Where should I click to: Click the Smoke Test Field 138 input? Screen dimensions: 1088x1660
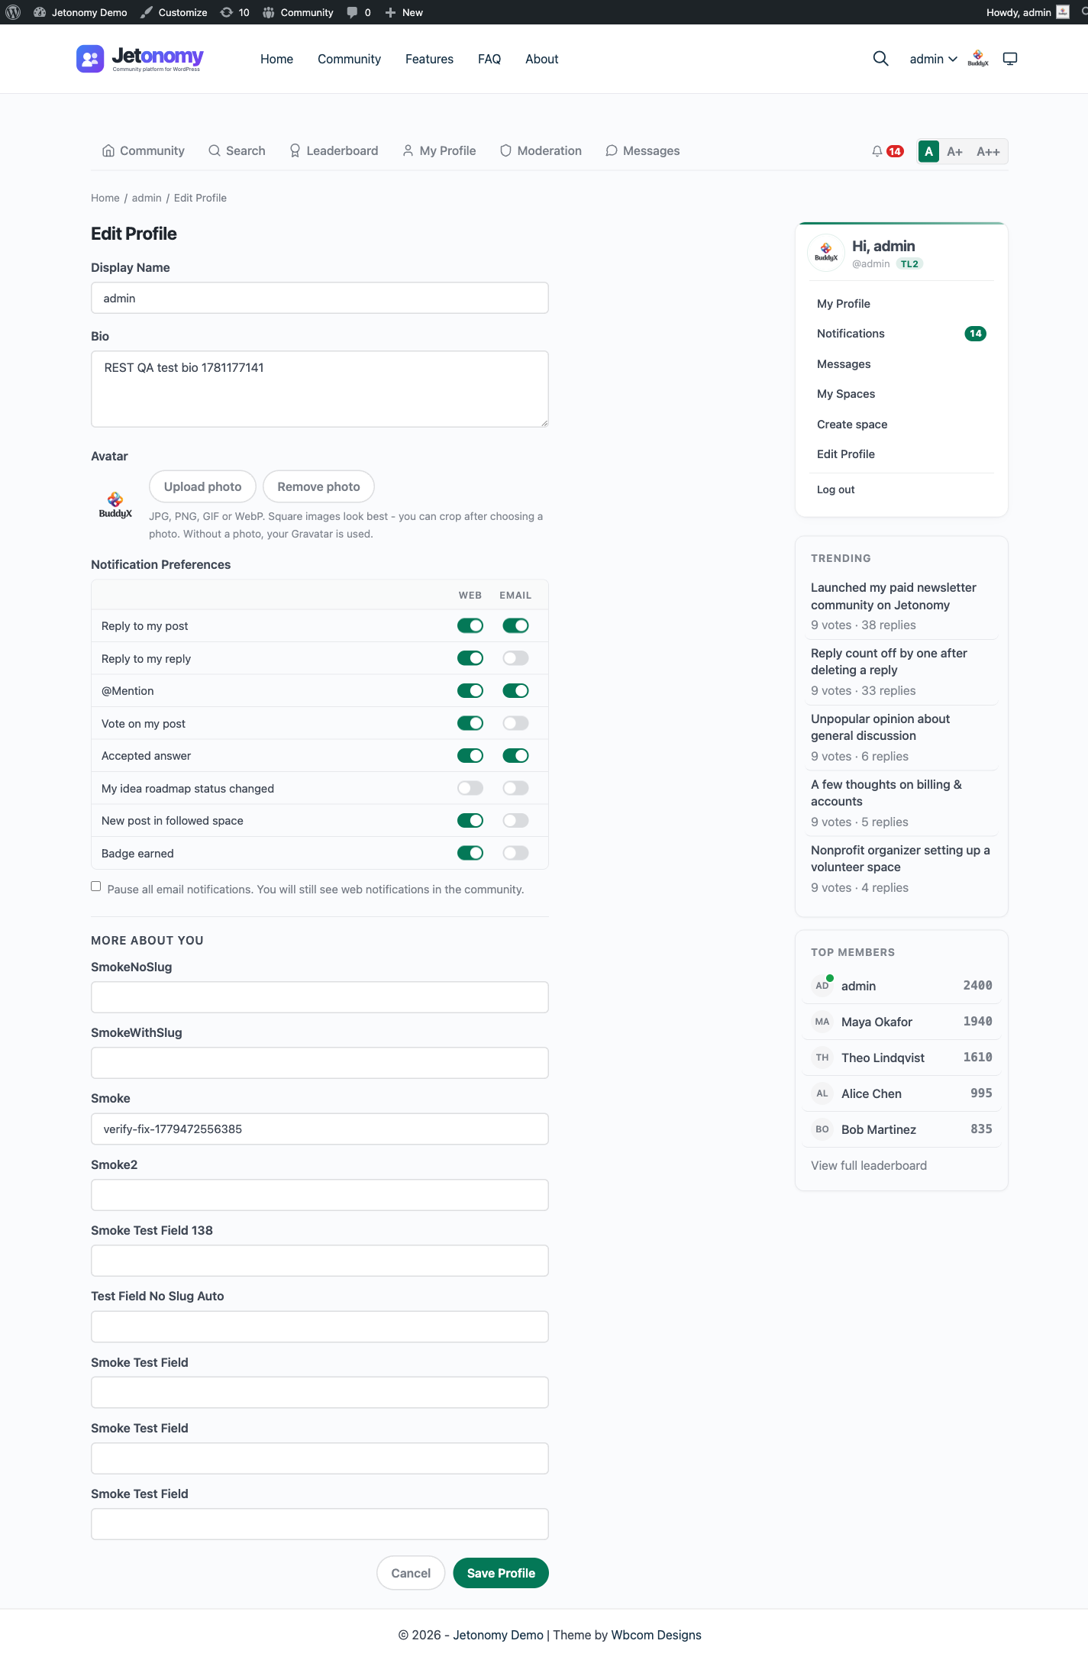coord(320,1261)
